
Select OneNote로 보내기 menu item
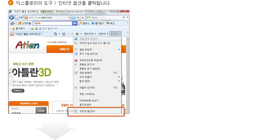(97, 100)
